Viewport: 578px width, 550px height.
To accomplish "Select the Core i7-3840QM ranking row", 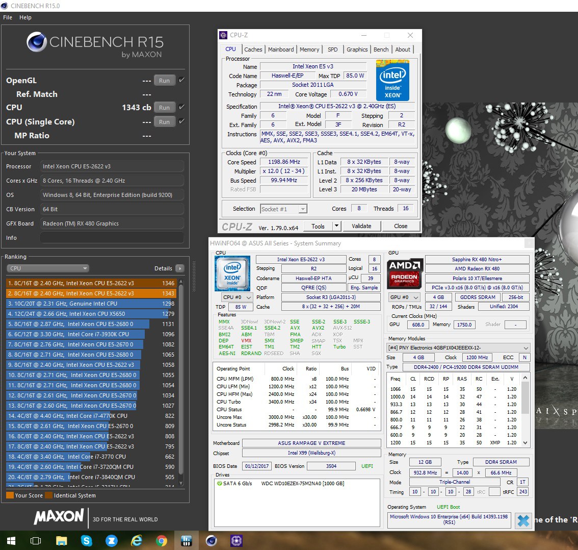I will coord(91,477).
